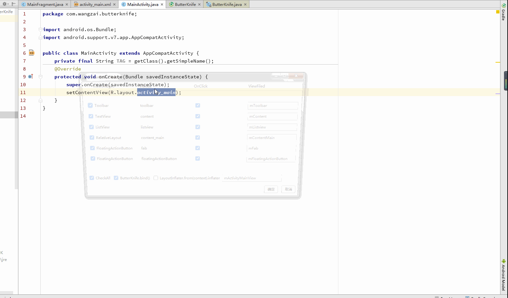Uncheck the RelativeLayout widget checkbox
508x298 pixels.
click(x=92, y=137)
